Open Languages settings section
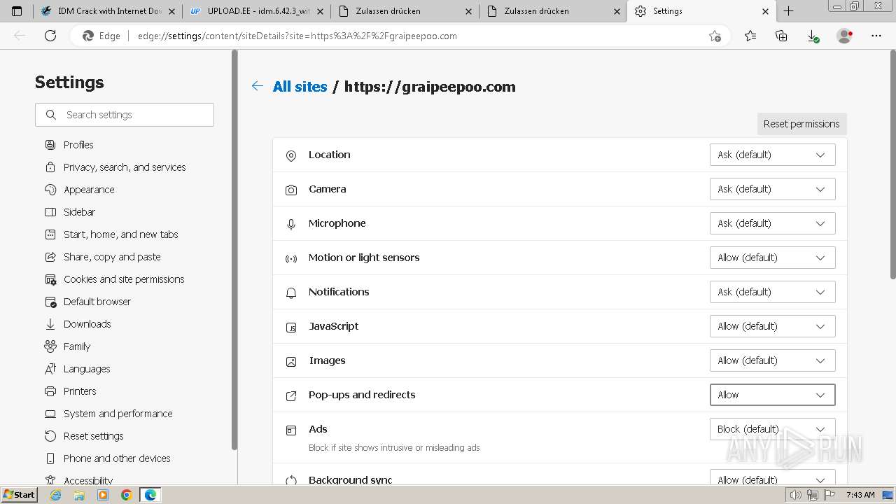The image size is (896, 504). (x=87, y=369)
